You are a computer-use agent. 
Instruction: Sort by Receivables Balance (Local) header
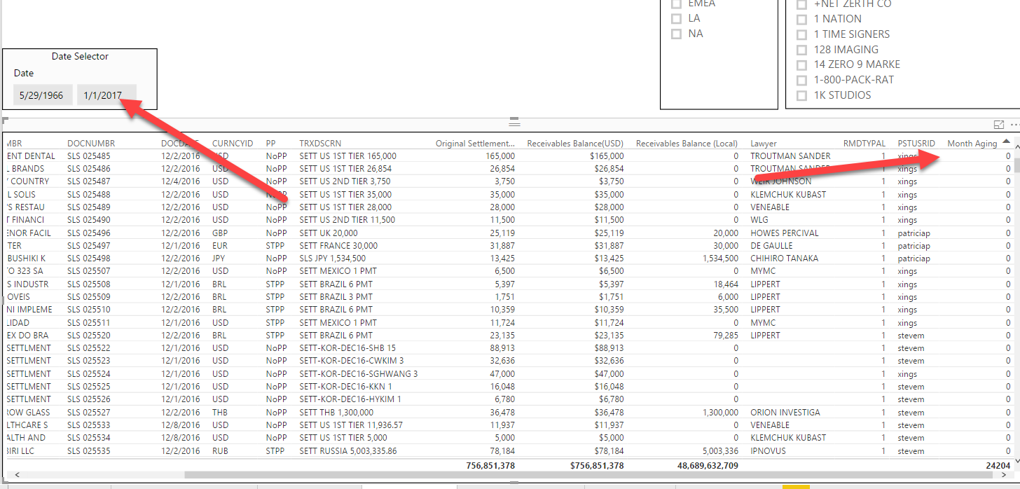click(x=687, y=143)
